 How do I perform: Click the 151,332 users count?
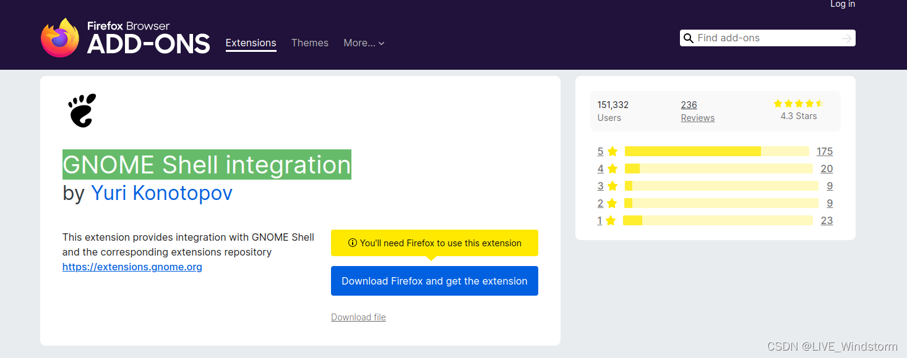(x=613, y=105)
